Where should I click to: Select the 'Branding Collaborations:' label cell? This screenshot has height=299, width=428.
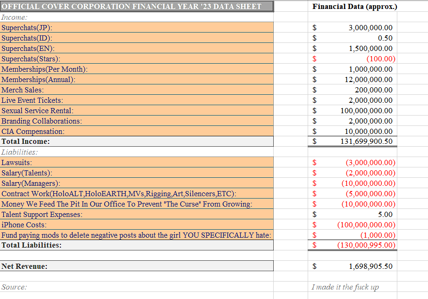click(136, 121)
